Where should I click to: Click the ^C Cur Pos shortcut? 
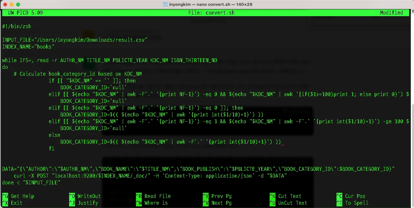pyautogui.click(x=351, y=196)
